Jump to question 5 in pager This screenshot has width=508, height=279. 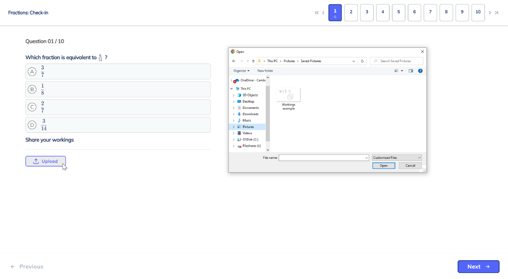399,12
